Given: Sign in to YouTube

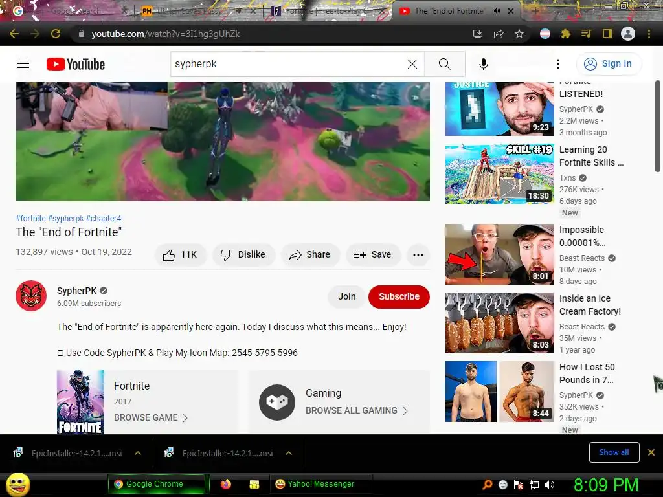Looking at the screenshot, I should pos(609,64).
